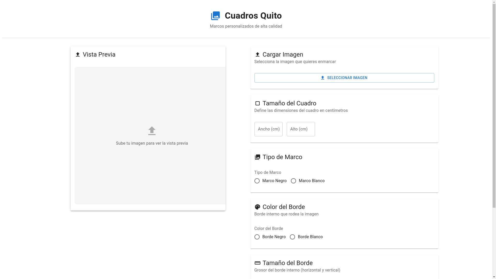Click the Cuadros Quito title text
The height and width of the screenshot is (279, 496).
[x=253, y=16]
